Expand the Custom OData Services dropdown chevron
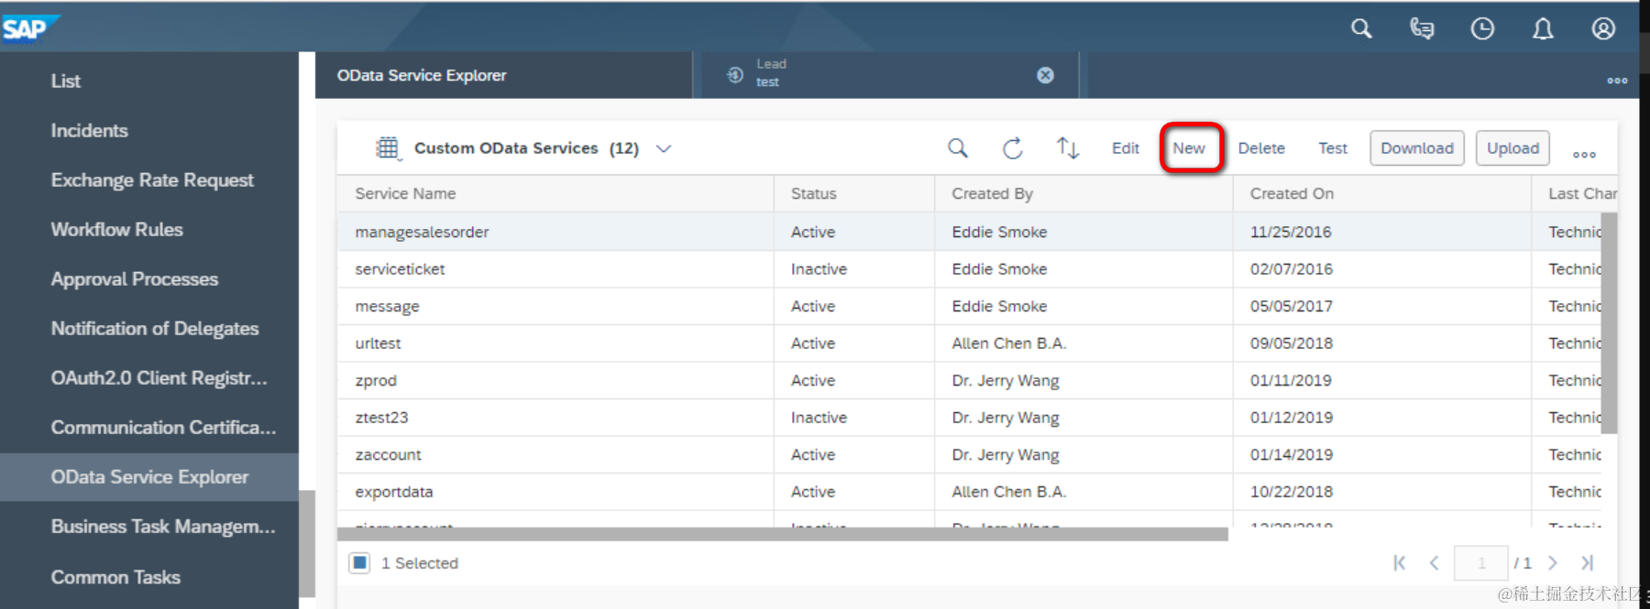The image size is (1650, 609). 664,148
